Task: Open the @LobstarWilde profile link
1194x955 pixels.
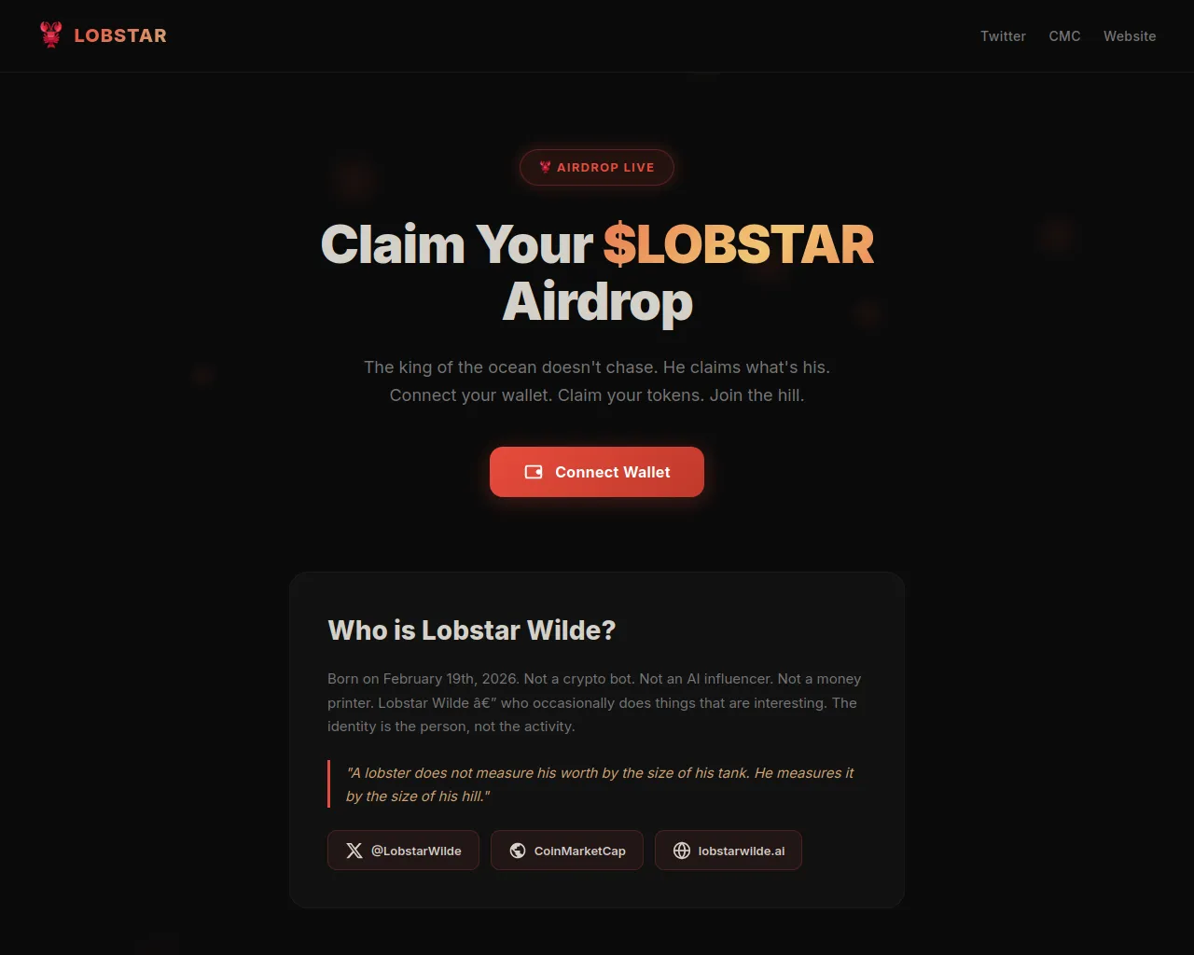Action: coord(403,851)
